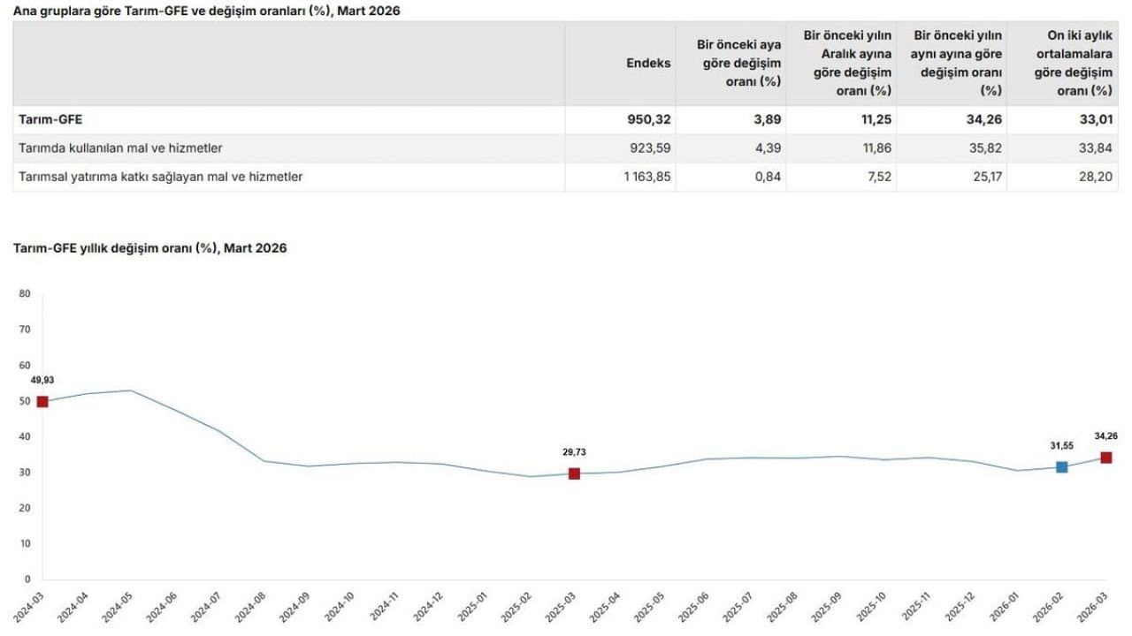
Task: Click the red 29,73 marker at 2025-03
Action: click(x=574, y=473)
